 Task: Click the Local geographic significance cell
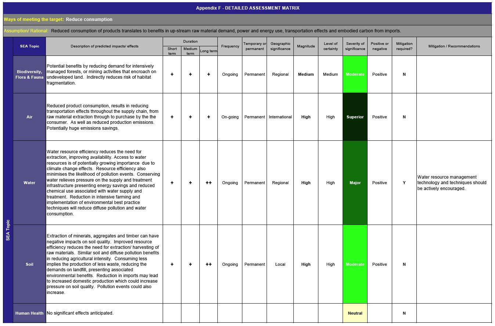point(280,264)
